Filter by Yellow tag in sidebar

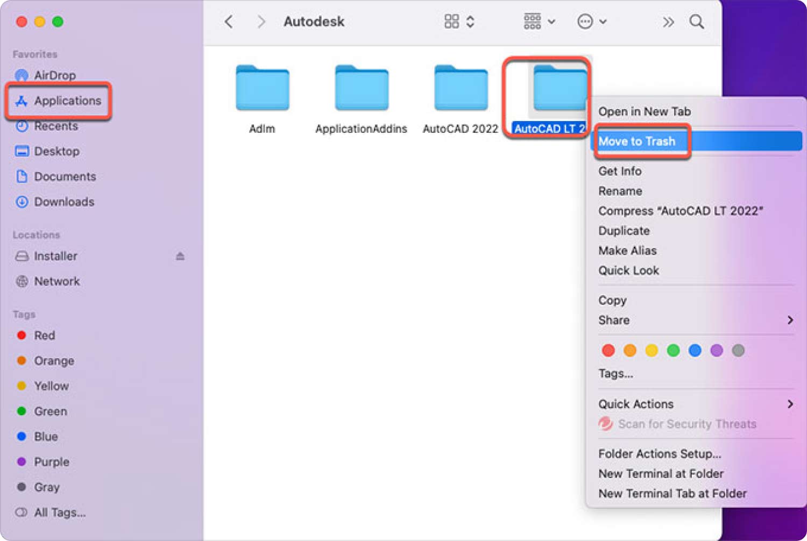[43, 386]
